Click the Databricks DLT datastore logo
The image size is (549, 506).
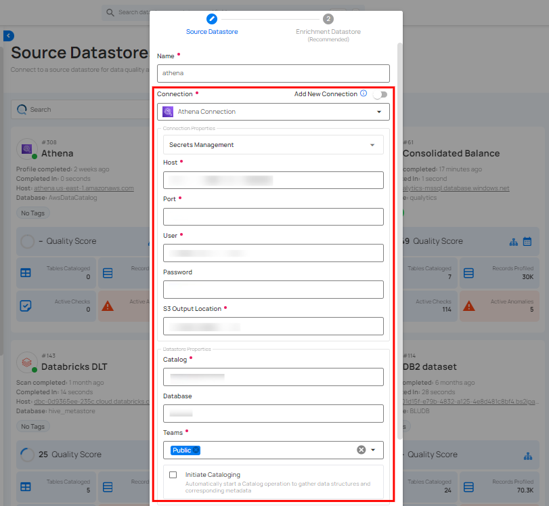[27, 362]
